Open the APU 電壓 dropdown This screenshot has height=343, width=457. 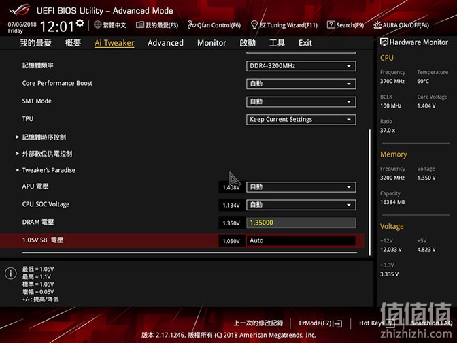[301, 187]
